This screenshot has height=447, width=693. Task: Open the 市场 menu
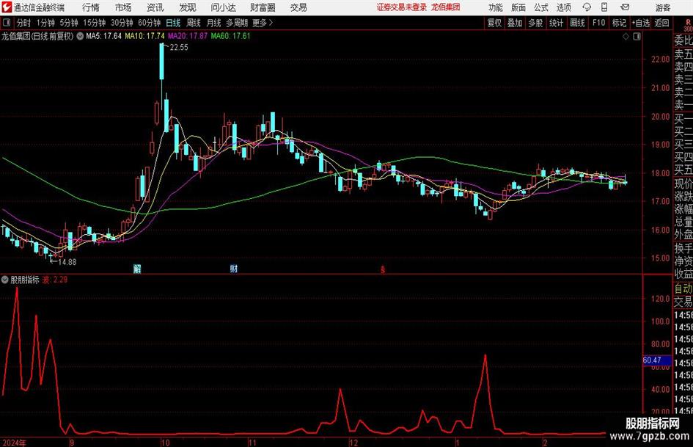point(123,7)
